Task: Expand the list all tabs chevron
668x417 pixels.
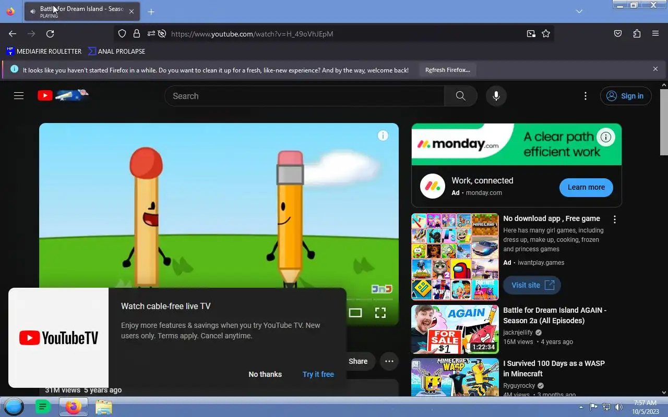Action: coord(579,11)
